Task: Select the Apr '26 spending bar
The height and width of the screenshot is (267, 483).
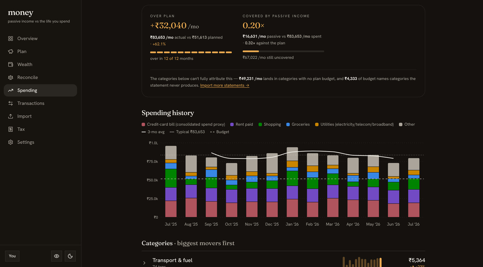Action: [353, 187]
